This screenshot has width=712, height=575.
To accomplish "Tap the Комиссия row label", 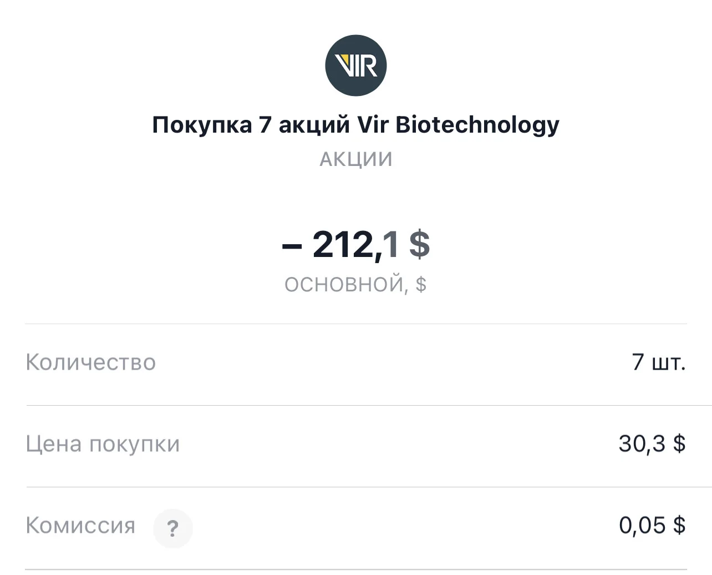I will pos(80,526).
